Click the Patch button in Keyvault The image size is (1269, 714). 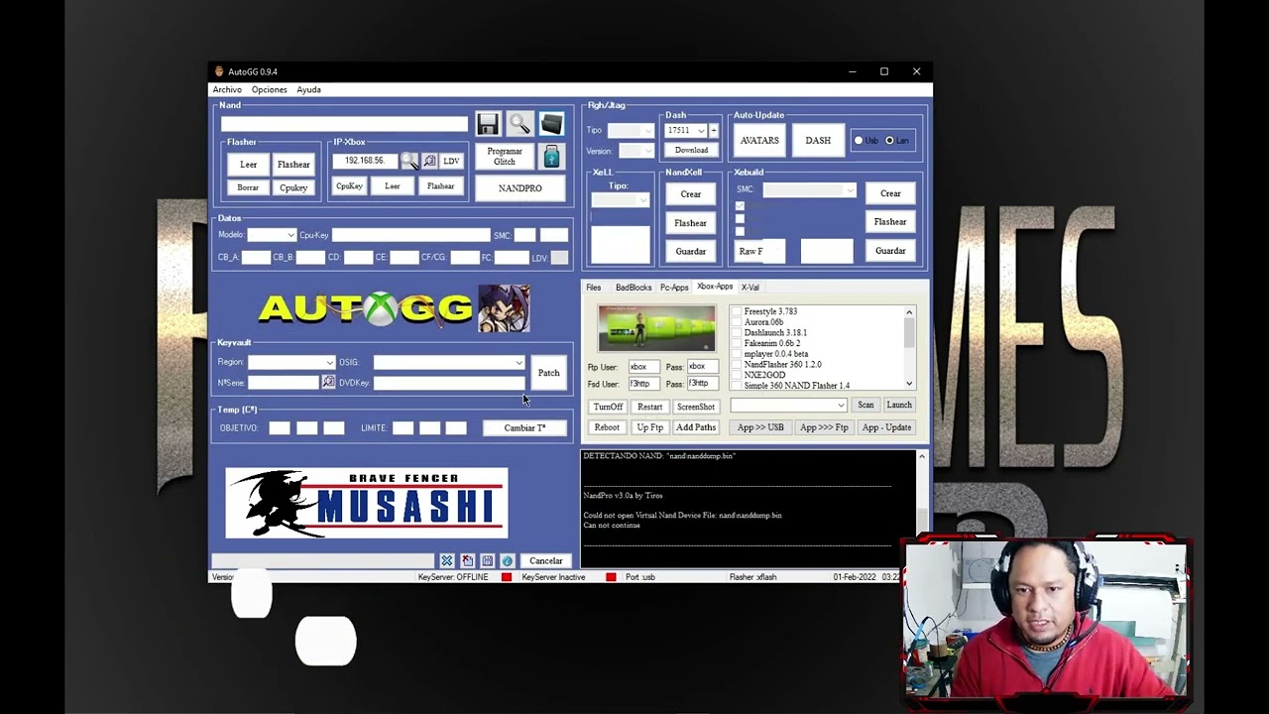click(548, 373)
